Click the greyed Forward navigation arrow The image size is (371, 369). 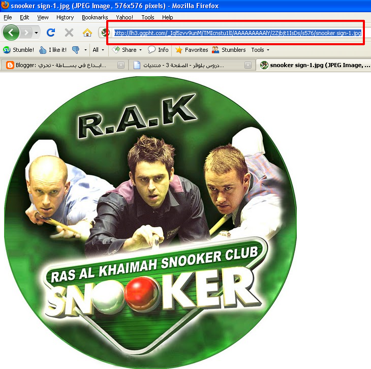(x=26, y=33)
